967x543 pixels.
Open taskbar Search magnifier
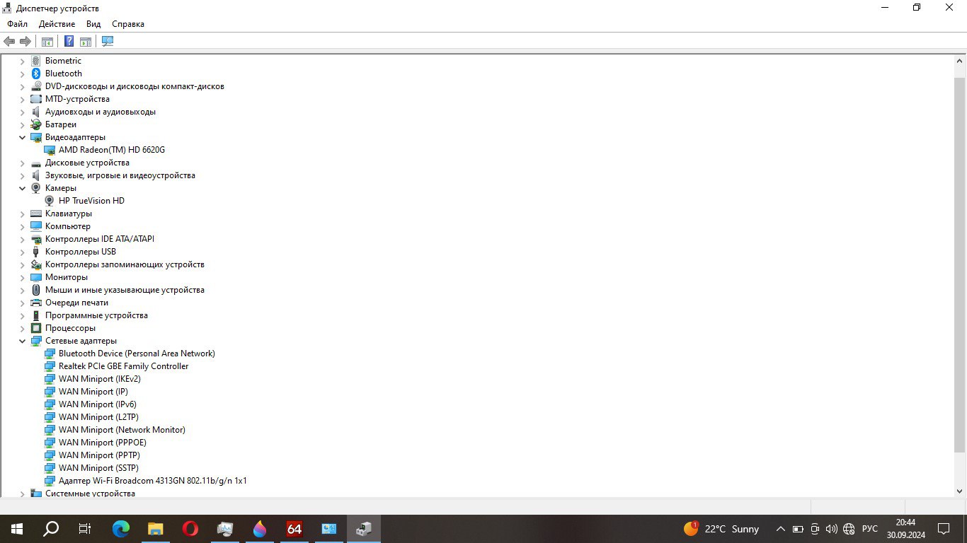click(x=51, y=529)
